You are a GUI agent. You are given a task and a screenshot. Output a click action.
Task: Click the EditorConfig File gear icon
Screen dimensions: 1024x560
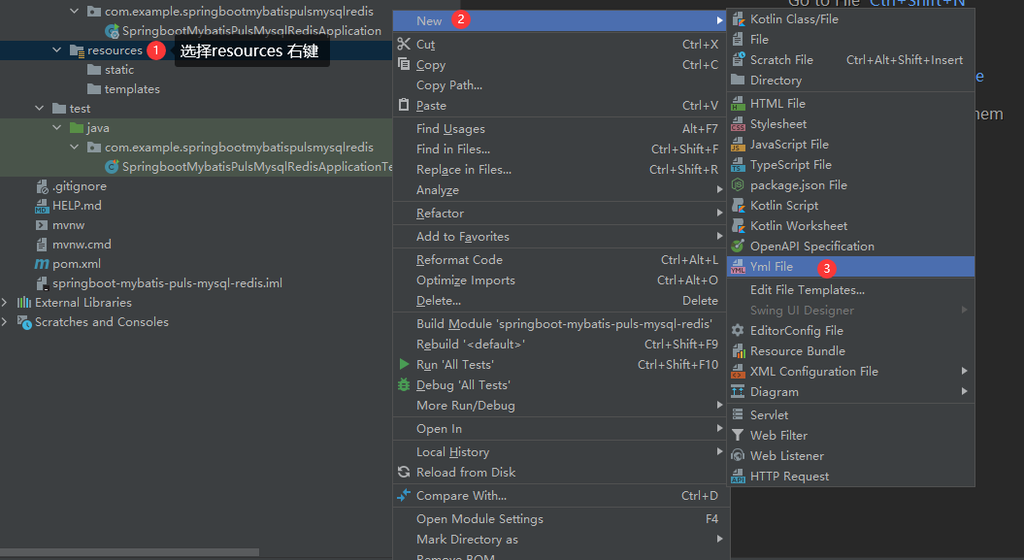tap(738, 330)
